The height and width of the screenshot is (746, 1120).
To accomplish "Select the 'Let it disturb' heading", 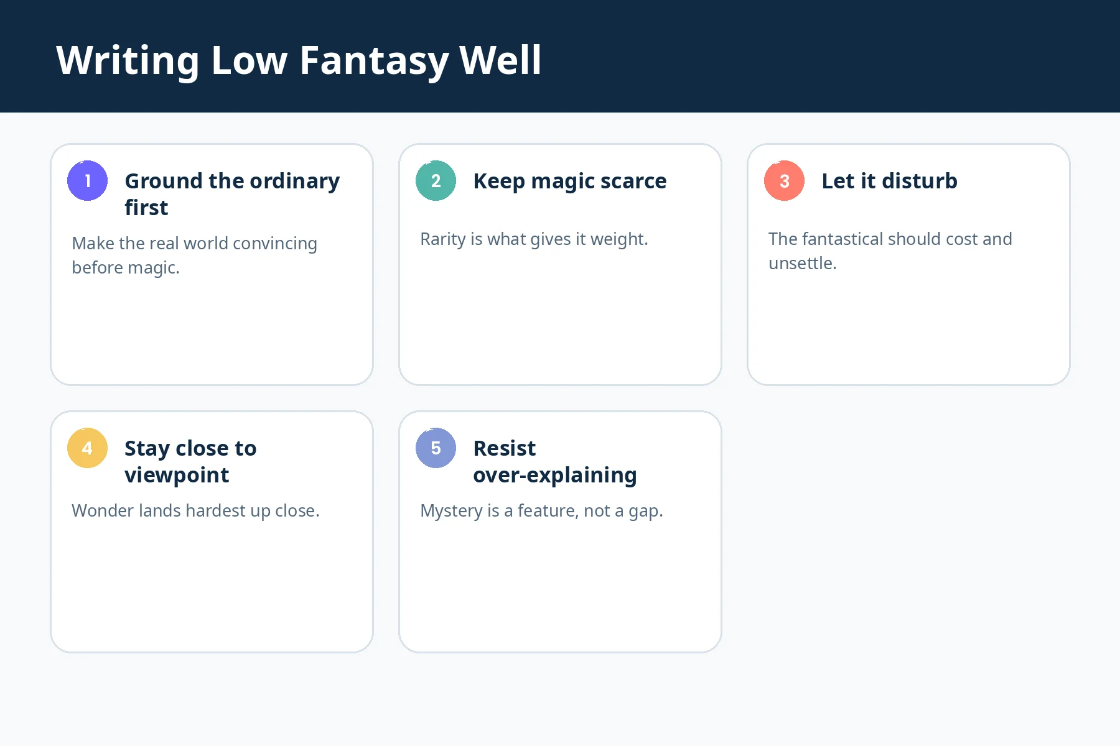I will point(889,181).
